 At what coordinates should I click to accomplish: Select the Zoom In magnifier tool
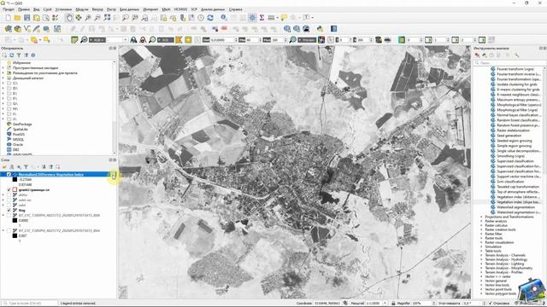(88, 17)
